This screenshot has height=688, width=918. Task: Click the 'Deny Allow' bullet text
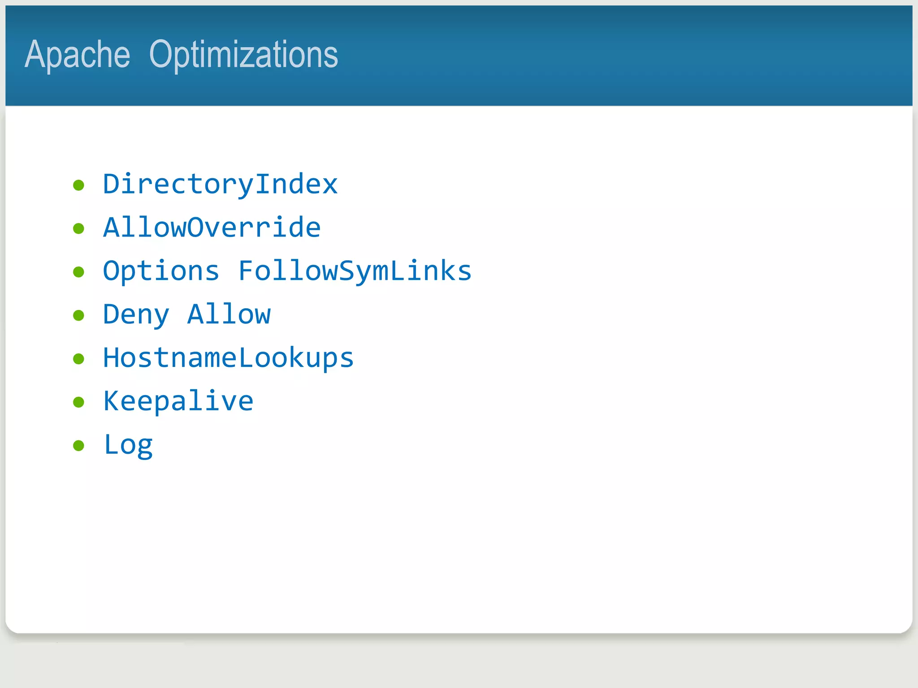(x=187, y=315)
